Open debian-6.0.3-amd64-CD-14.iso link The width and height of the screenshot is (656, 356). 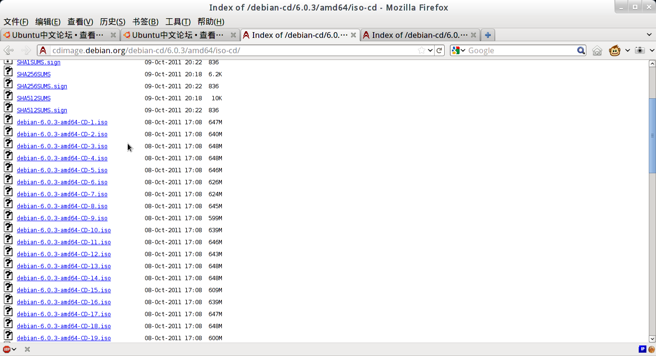pyautogui.click(x=64, y=278)
